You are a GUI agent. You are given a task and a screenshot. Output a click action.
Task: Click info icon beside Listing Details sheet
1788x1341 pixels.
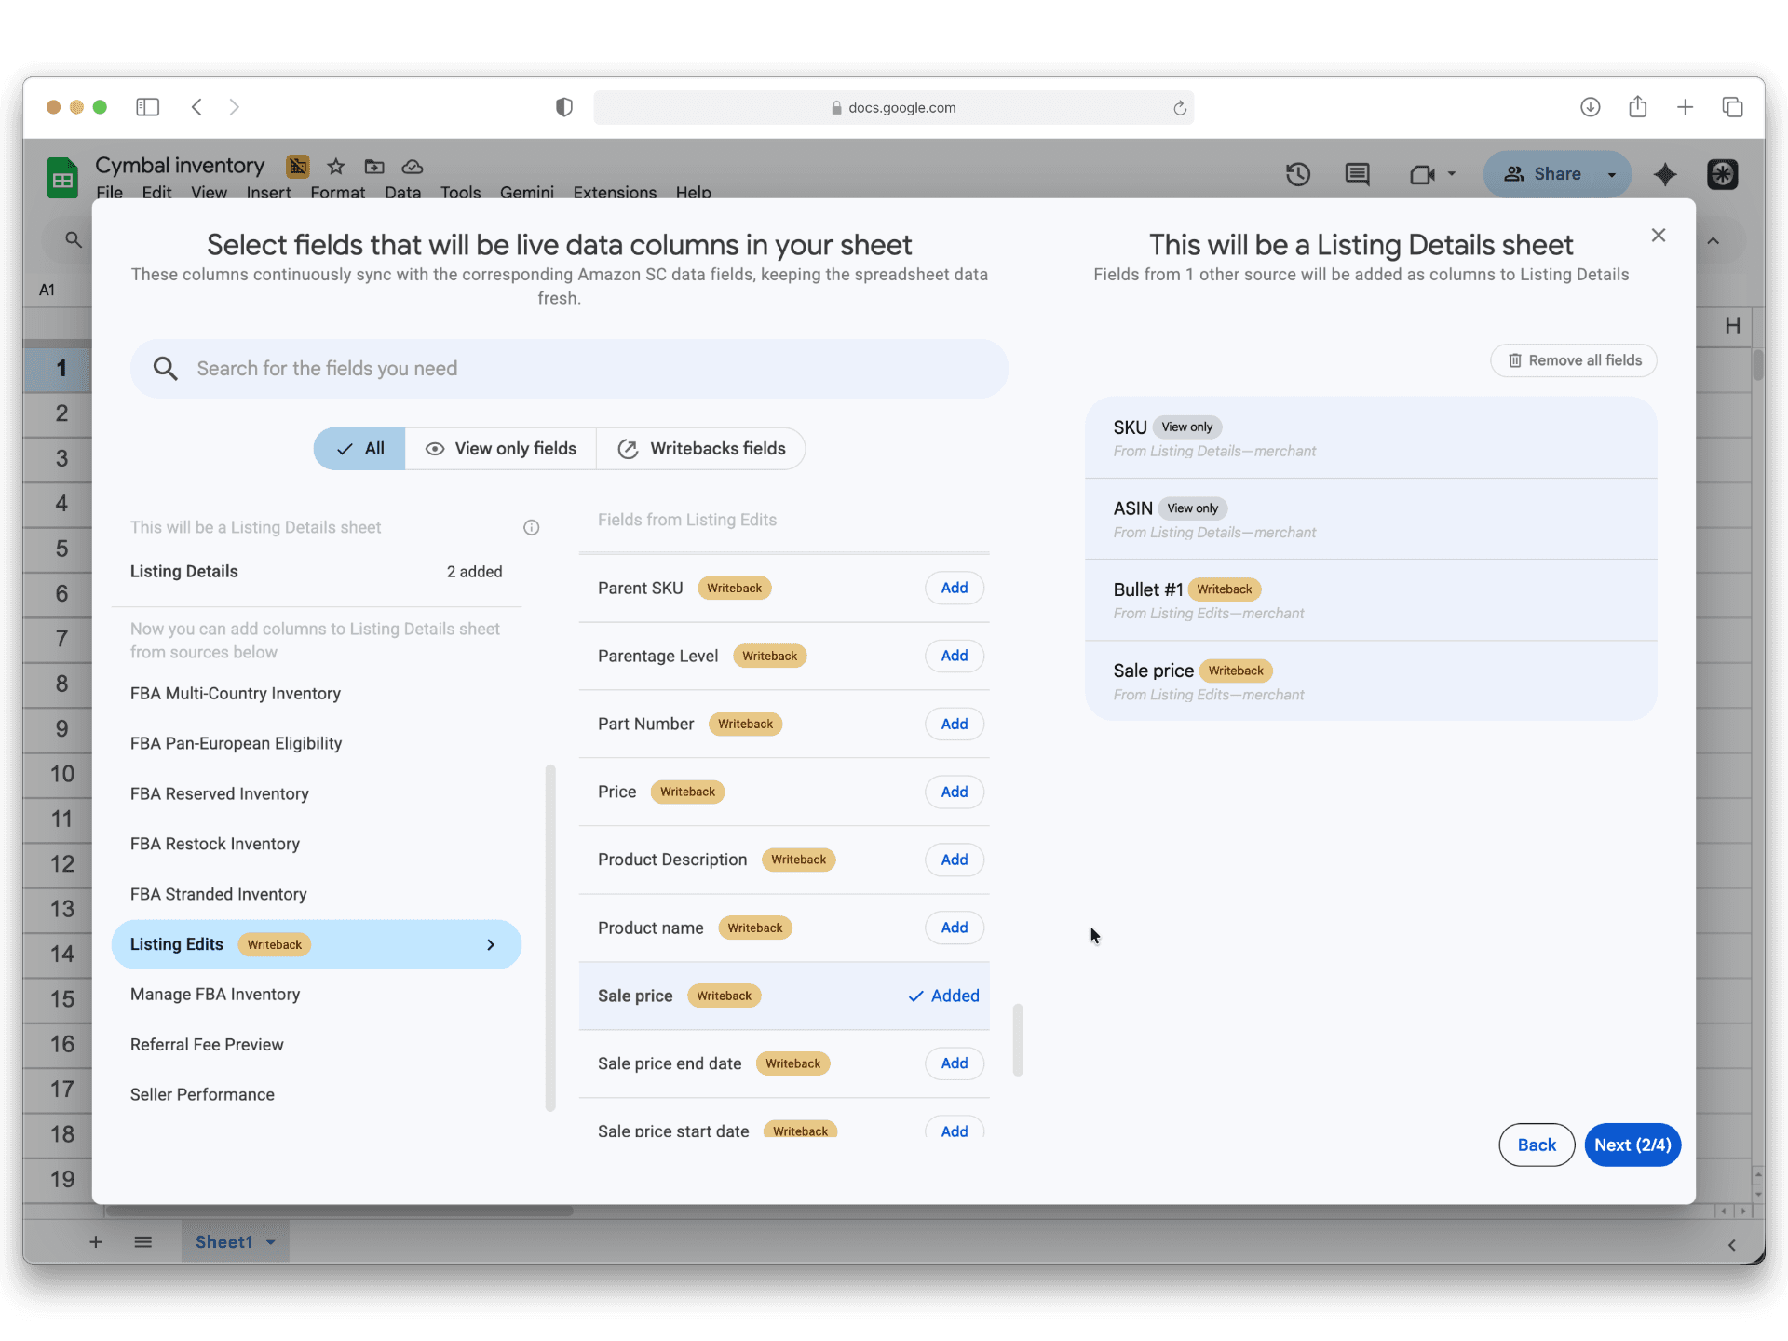coord(532,528)
